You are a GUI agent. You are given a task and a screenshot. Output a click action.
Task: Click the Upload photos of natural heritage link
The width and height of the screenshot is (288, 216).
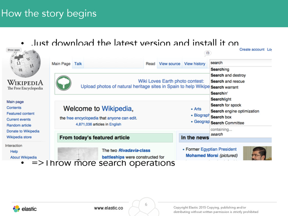click(x=145, y=86)
